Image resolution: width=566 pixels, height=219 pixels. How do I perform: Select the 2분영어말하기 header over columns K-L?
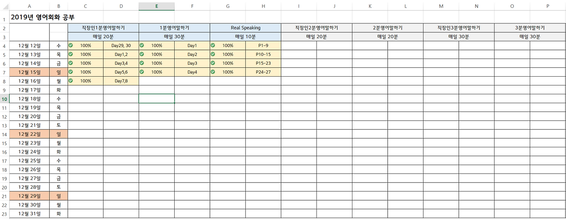coord(388,28)
